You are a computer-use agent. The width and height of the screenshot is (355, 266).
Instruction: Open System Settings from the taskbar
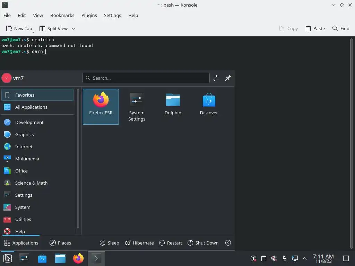(x=24, y=258)
